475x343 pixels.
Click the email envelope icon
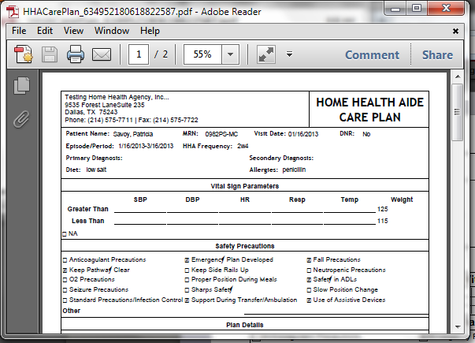[102, 54]
